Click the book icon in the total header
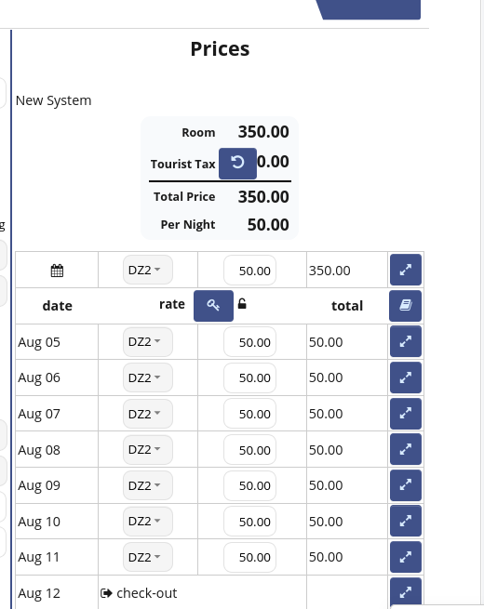This screenshot has height=609, width=484. click(x=405, y=306)
